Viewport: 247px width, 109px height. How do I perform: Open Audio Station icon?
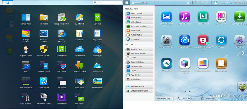pos(61,49)
